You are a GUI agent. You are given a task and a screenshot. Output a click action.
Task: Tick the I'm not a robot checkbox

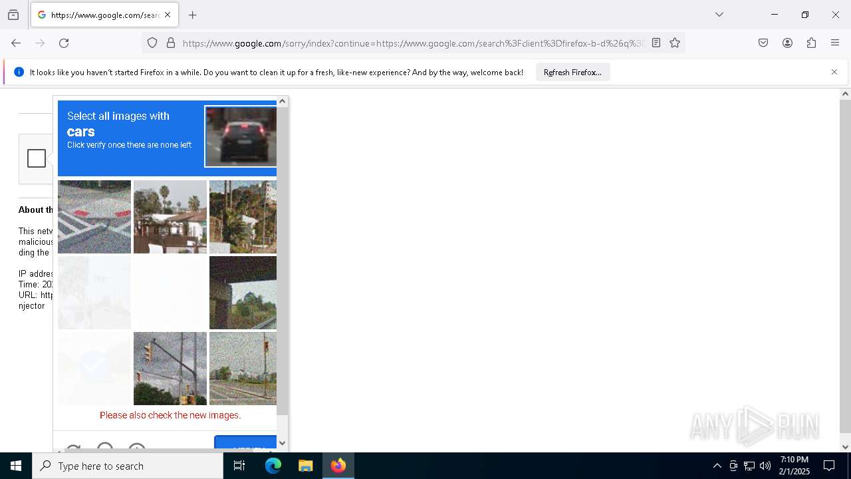(37, 158)
